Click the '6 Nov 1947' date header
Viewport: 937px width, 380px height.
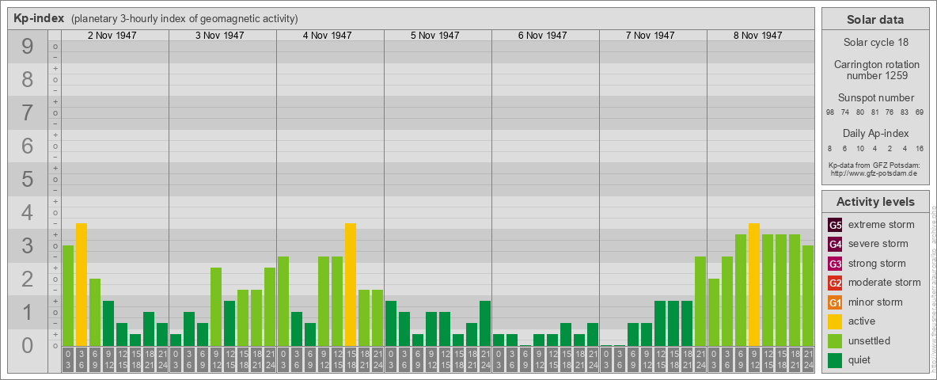click(x=542, y=36)
